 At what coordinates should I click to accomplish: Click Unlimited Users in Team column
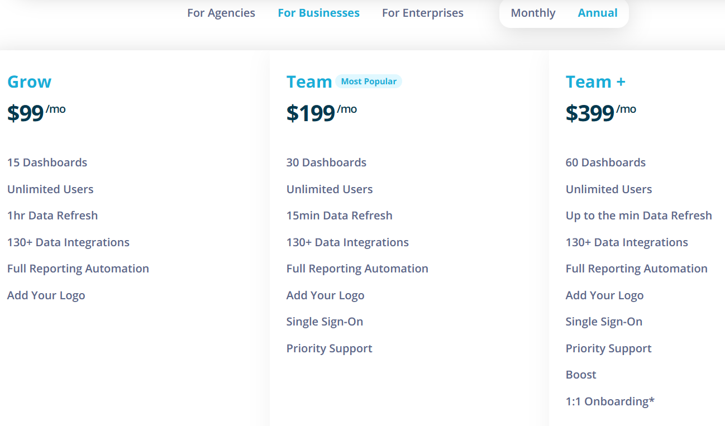coord(330,189)
